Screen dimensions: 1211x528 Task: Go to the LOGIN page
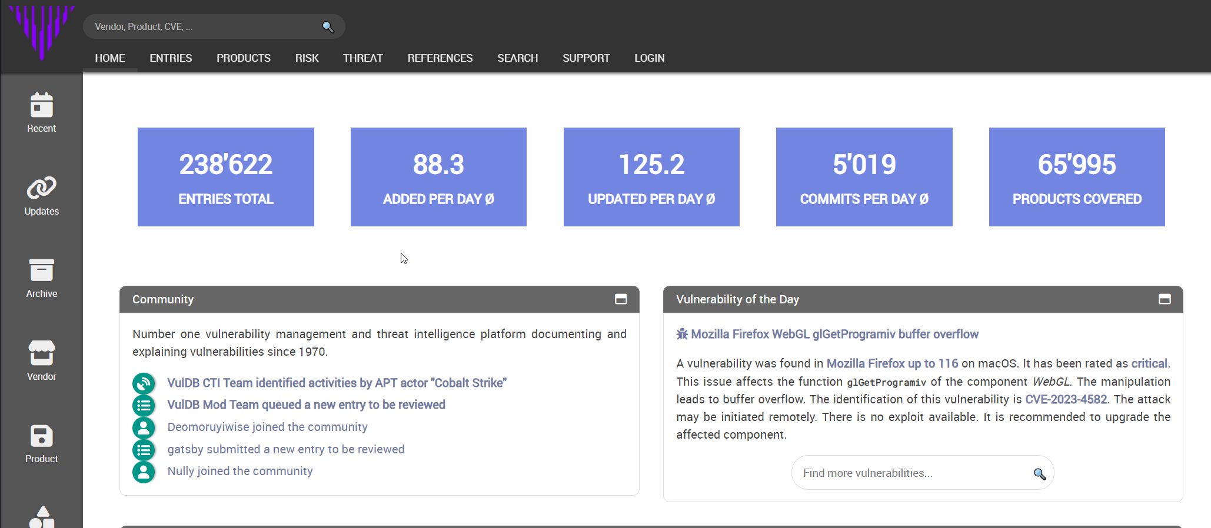click(649, 58)
